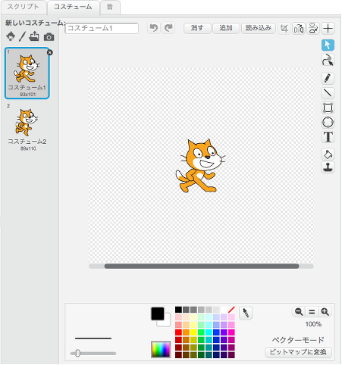This screenshot has height=365, width=342.
Task: Click the crop icon in top toolbar
Action: 284,28
